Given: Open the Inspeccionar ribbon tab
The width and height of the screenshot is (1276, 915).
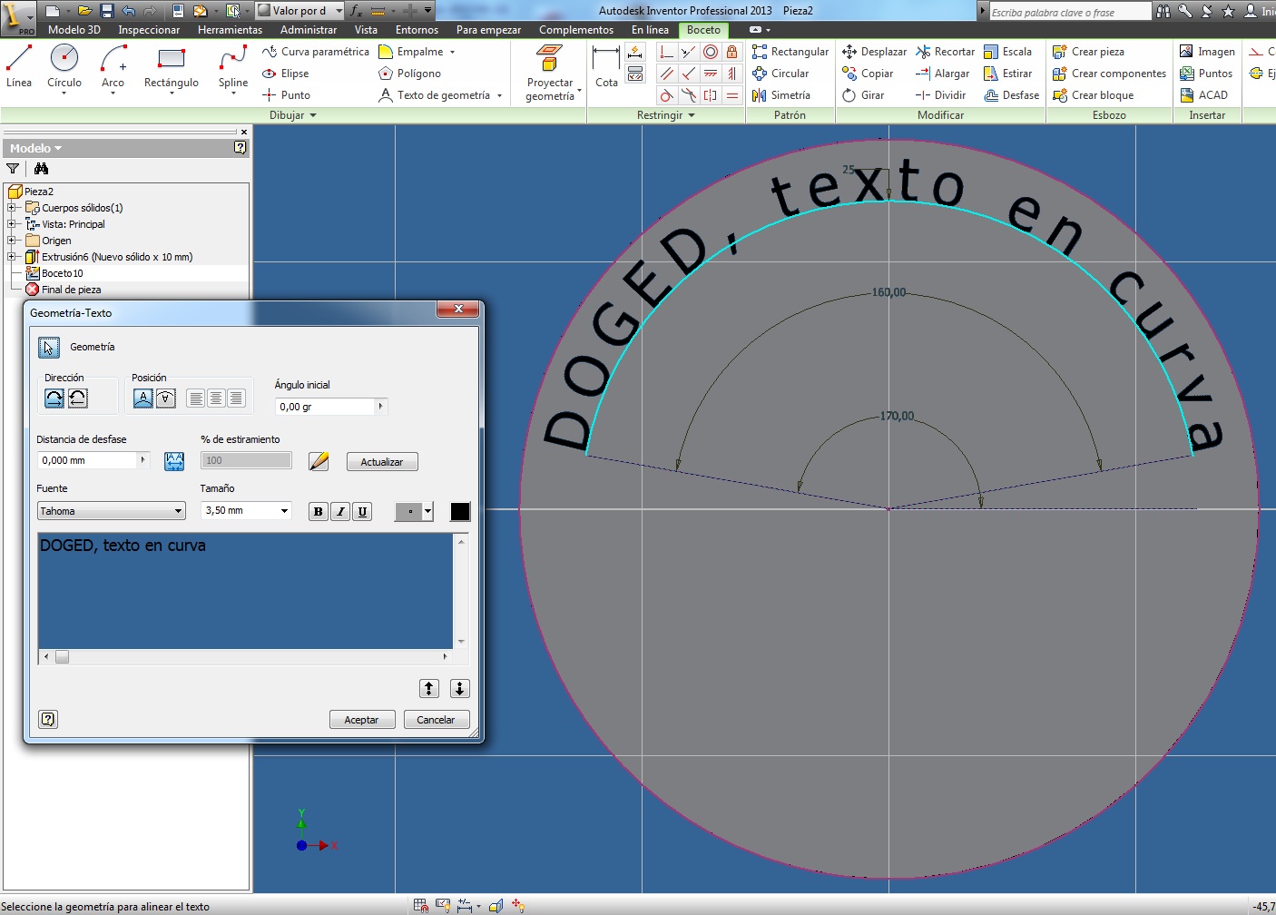Looking at the screenshot, I should (x=149, y=30).
